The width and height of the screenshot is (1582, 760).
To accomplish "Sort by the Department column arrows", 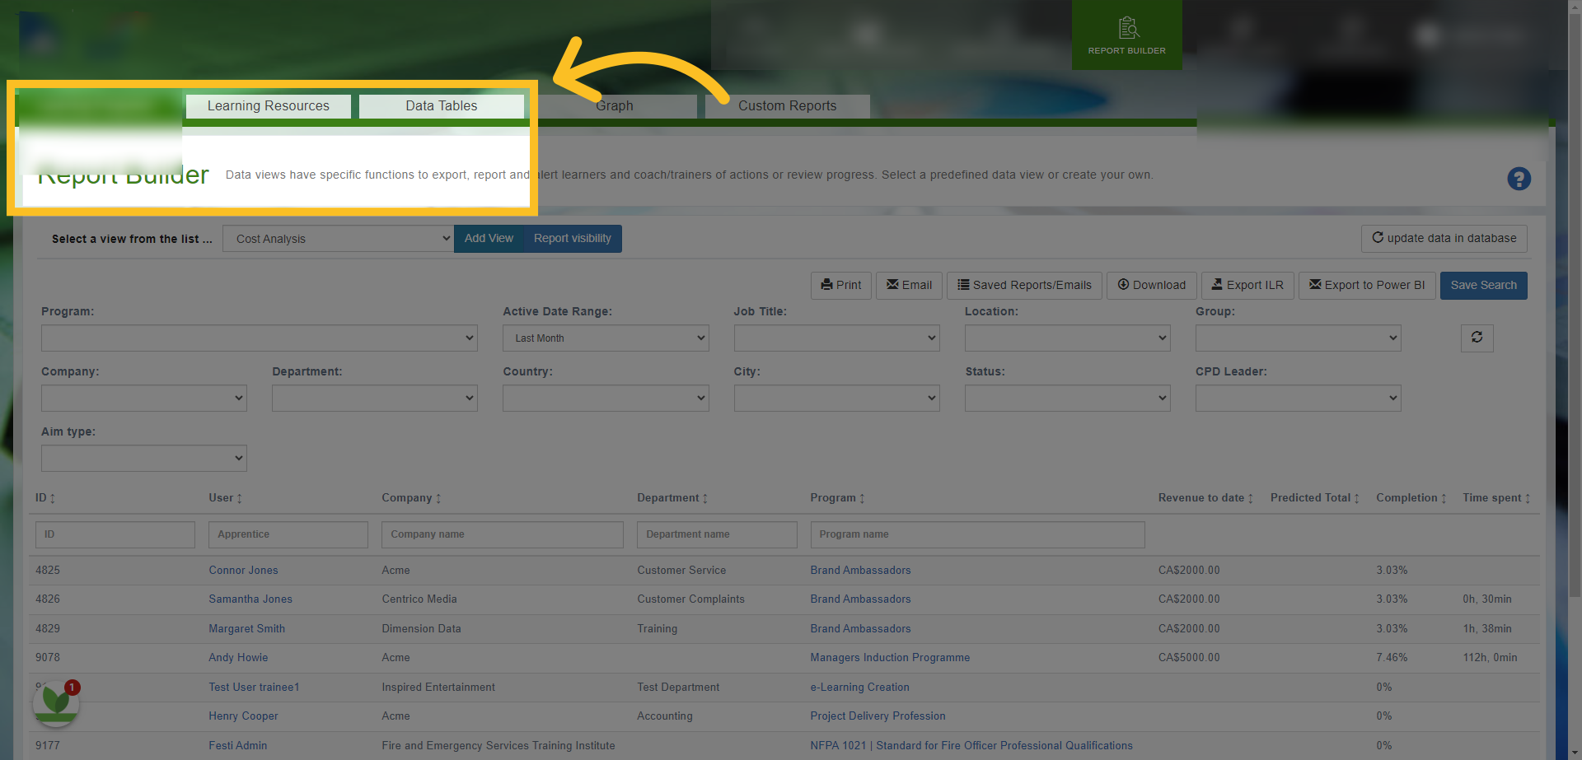I will [705, 499].
